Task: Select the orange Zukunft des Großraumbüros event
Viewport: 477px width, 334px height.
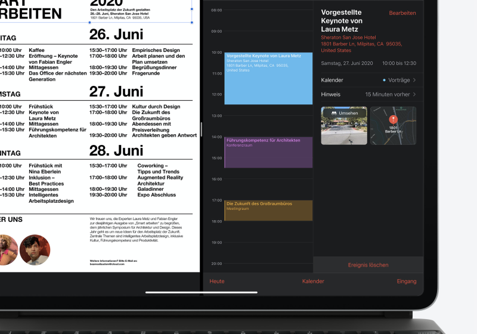Action: [268, 210]
